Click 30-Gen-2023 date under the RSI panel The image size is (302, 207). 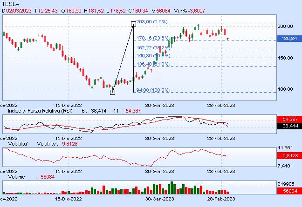pyautogui.click(x=159, y=139)
